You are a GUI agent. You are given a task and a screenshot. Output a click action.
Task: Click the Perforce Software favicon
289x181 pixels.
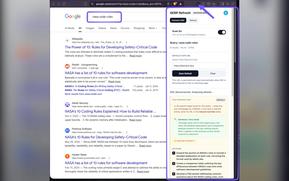coord(67,130)
